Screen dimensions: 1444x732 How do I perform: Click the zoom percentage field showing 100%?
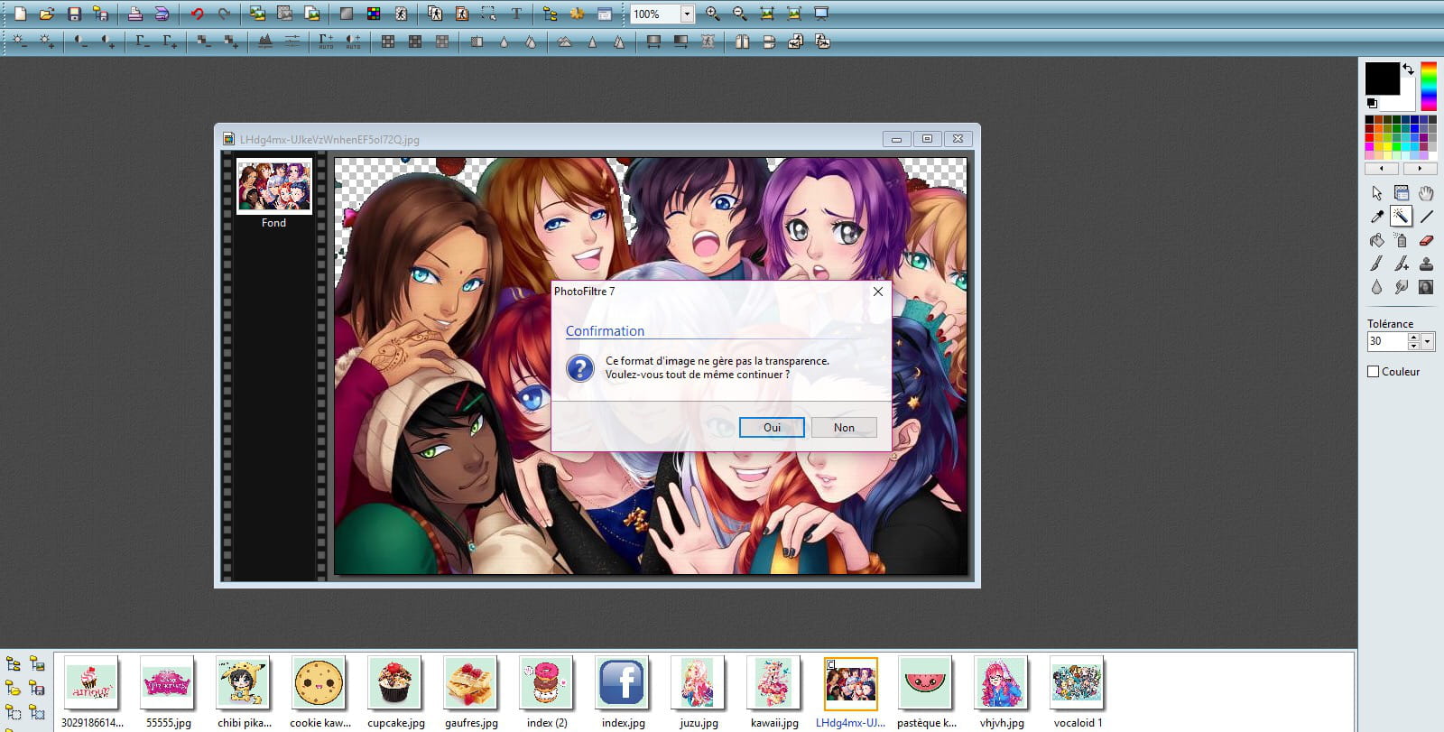654,14
